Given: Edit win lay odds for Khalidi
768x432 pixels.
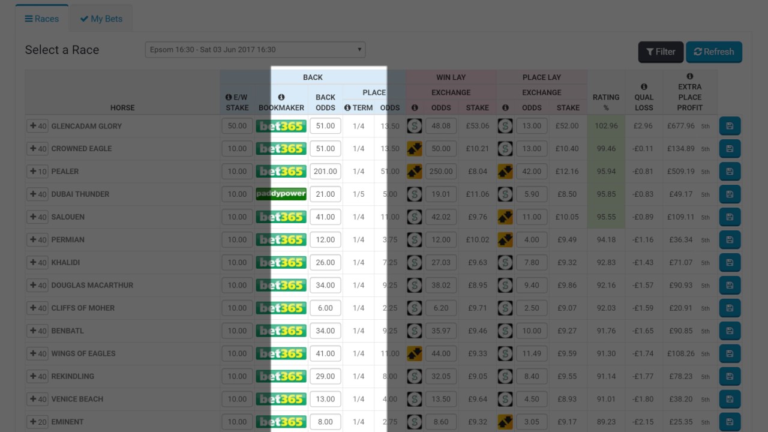Looking at the screenshot, I should coord(441,263).
